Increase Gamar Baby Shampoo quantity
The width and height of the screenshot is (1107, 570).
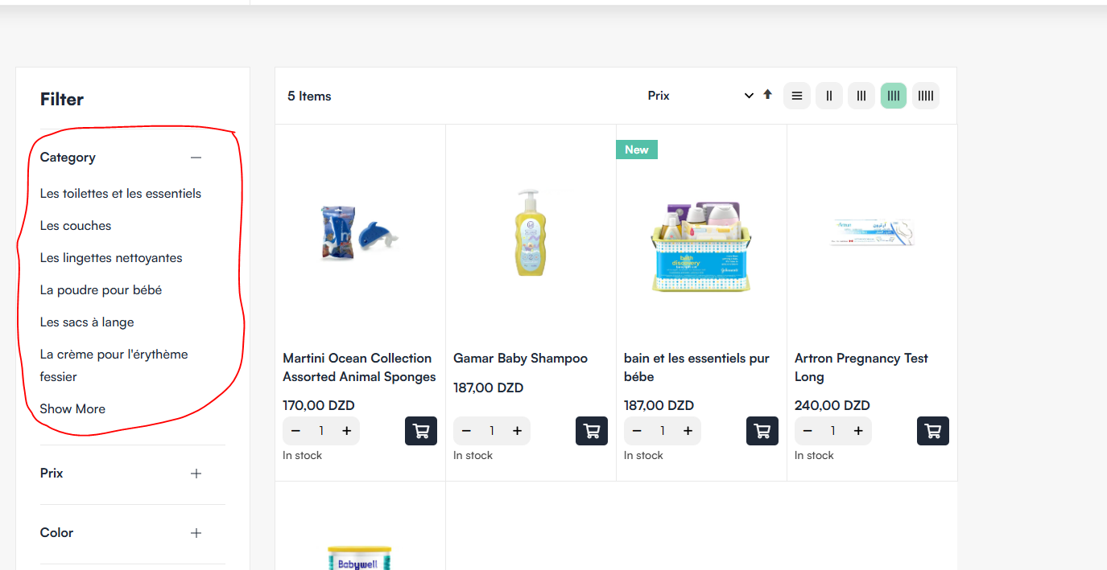pos(517,430)
